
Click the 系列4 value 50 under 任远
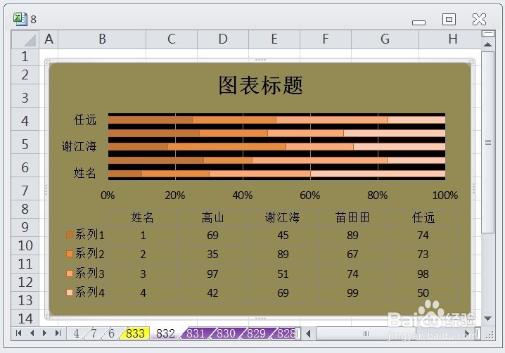pyautogui.click(x=423, y=293)
